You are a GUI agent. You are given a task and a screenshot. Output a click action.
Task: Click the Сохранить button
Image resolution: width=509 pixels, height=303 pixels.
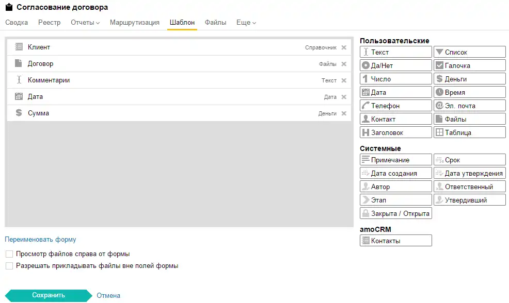click(x=49, y=296)
